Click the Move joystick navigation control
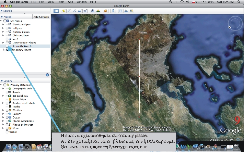 click(235, 38)
